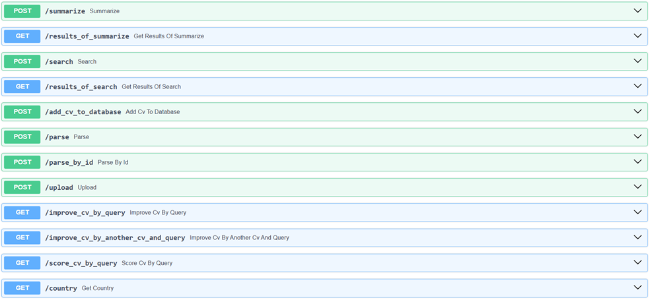This screenshot has width=650, height=300.
Task: Open the /add_cv_to_database path link
Action: (x=83, y=112)
